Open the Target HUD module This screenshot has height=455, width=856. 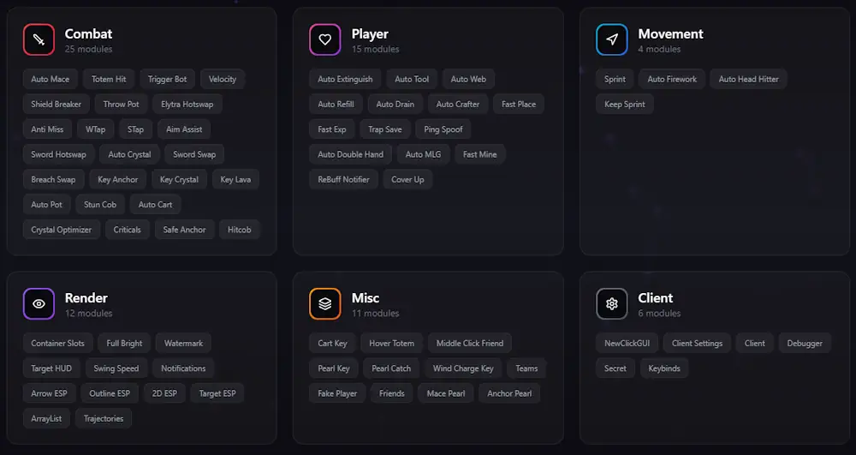point(51,368)
